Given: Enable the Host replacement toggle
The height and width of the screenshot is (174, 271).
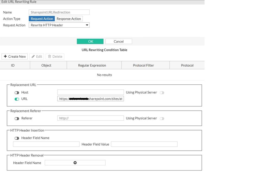Looking at the screenshot, I should (17, 93).
